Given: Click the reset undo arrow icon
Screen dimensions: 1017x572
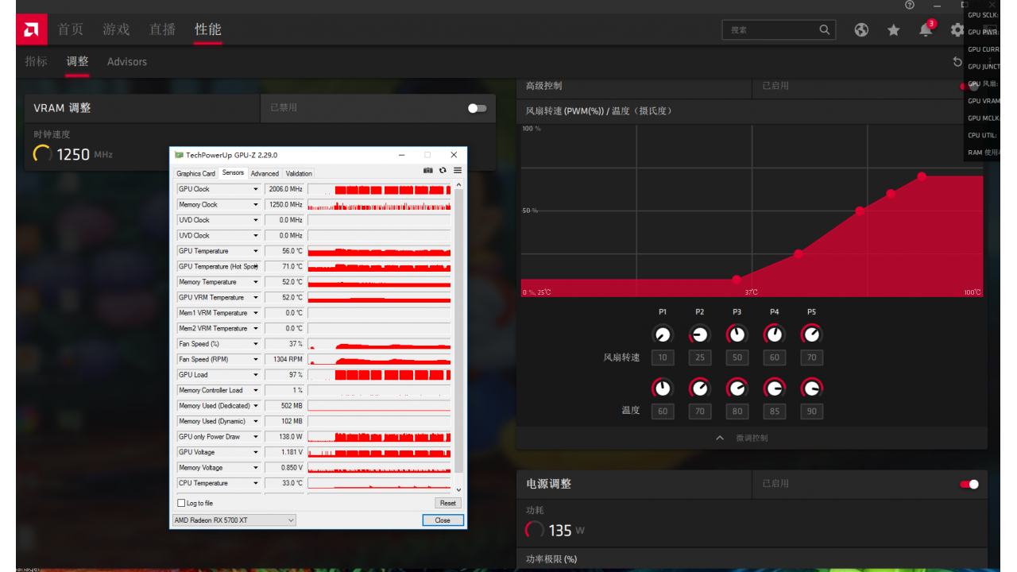Looking at the screenshot, I should click(957, 61).
